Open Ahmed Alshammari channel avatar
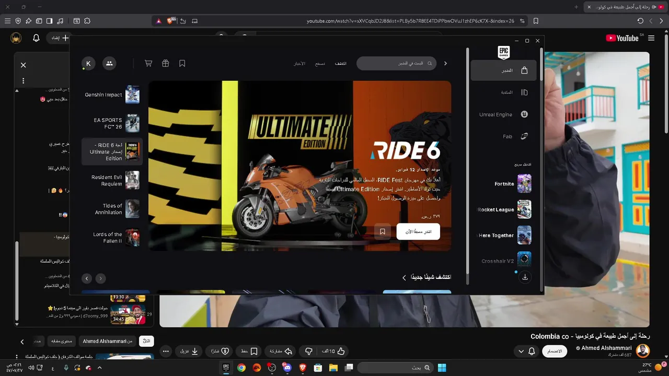This screenshot has width=669, height=376. pos(643,350)
